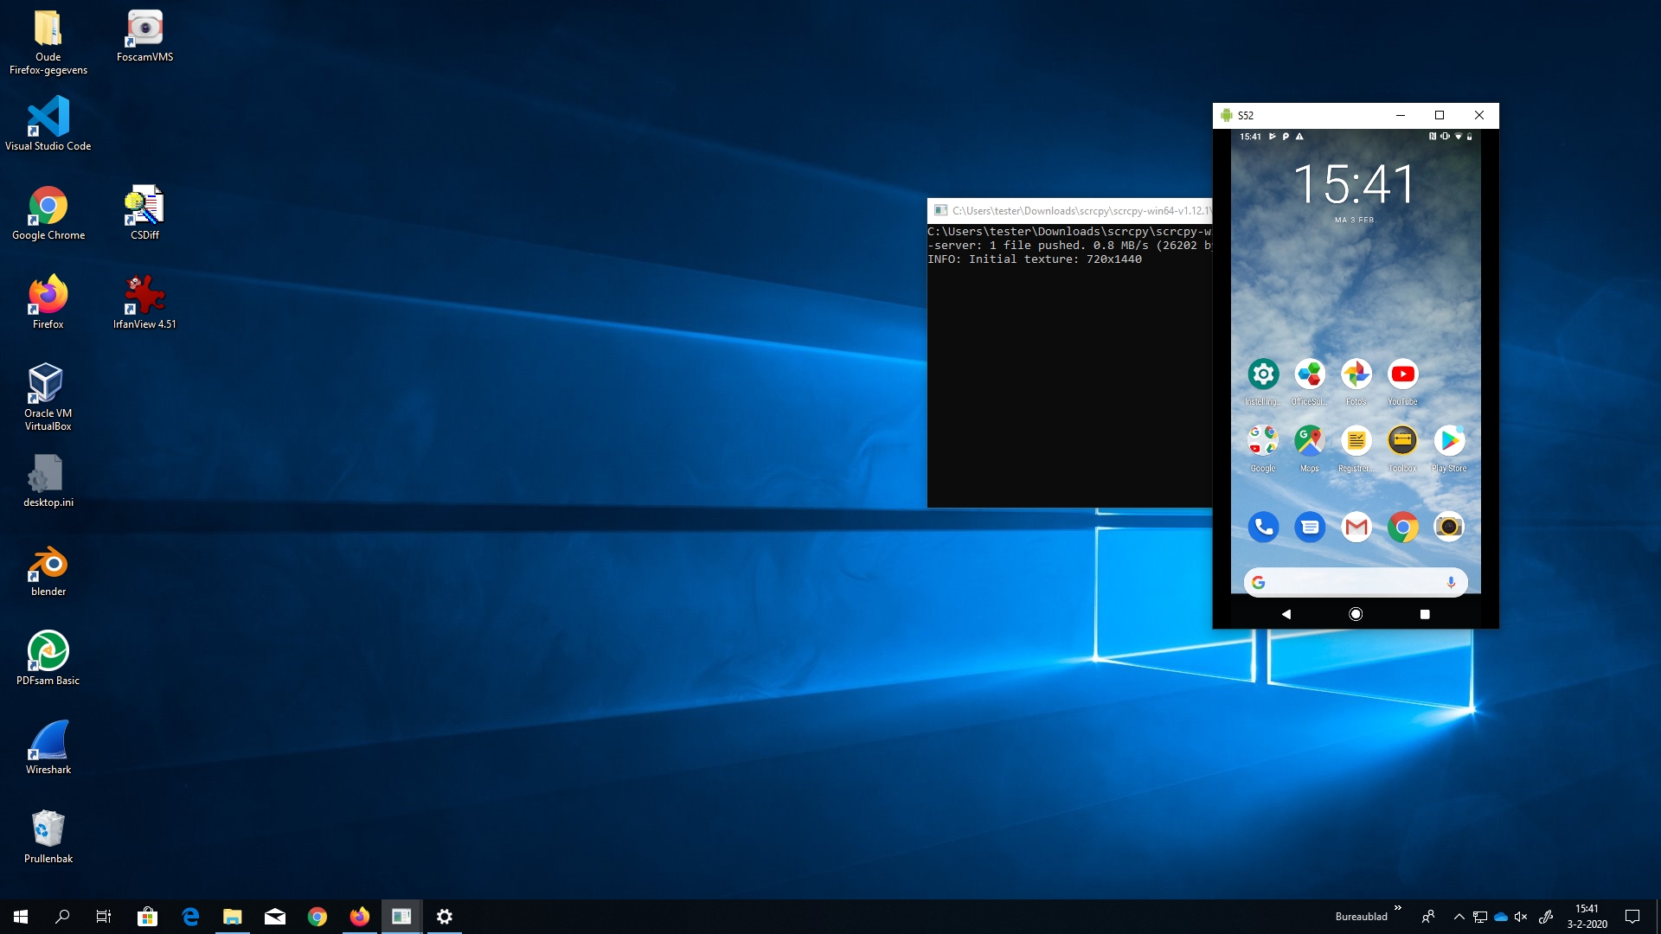1661x934 pixels.
Task: Tap the Android home navigation button
Action: pyautogui.click(x=1356, y=614)
